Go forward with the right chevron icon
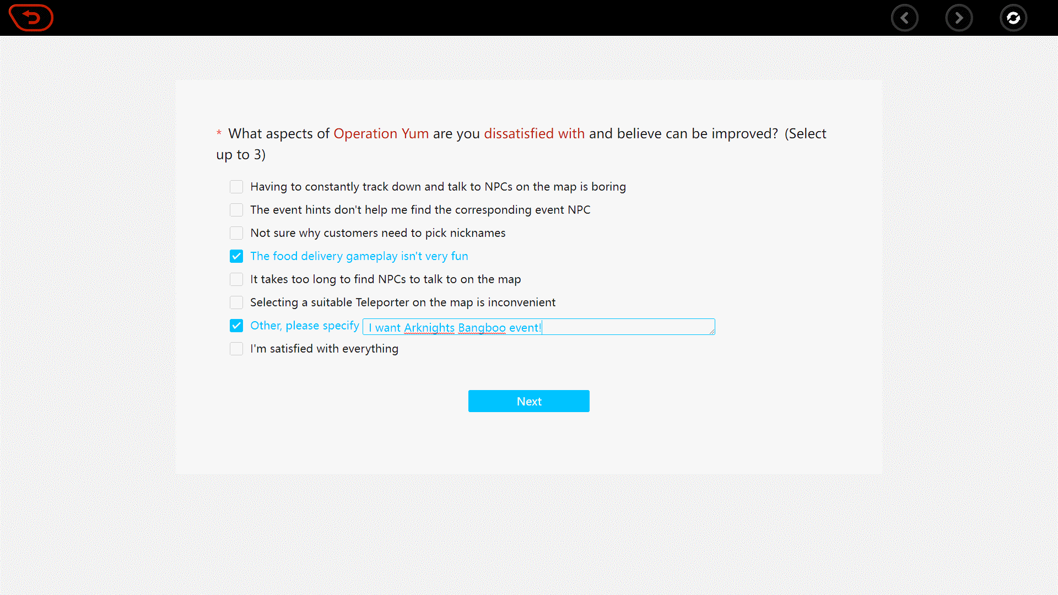 point(959,18)
